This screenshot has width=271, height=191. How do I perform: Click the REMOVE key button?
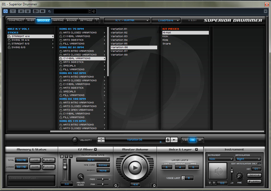click(255, 175)
